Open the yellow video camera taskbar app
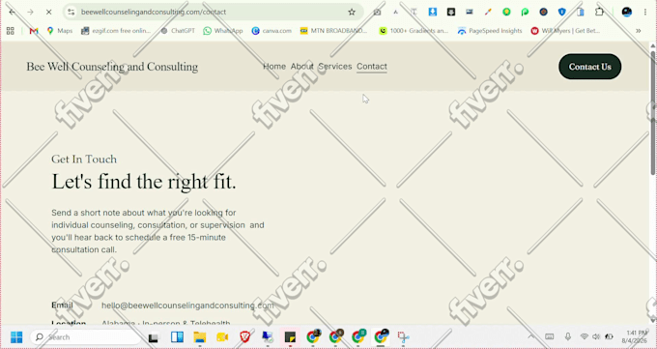The image size is (657, 349). point(222,337)
